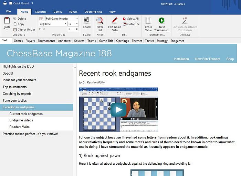Switch to the Statistics ribbon tab

pos(41,12)
